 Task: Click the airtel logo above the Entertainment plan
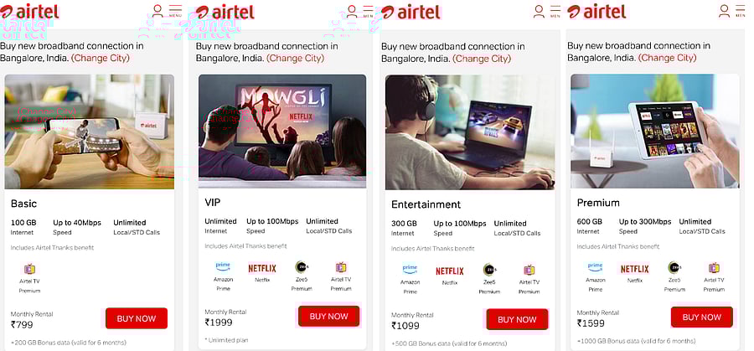tap(411, 12)
